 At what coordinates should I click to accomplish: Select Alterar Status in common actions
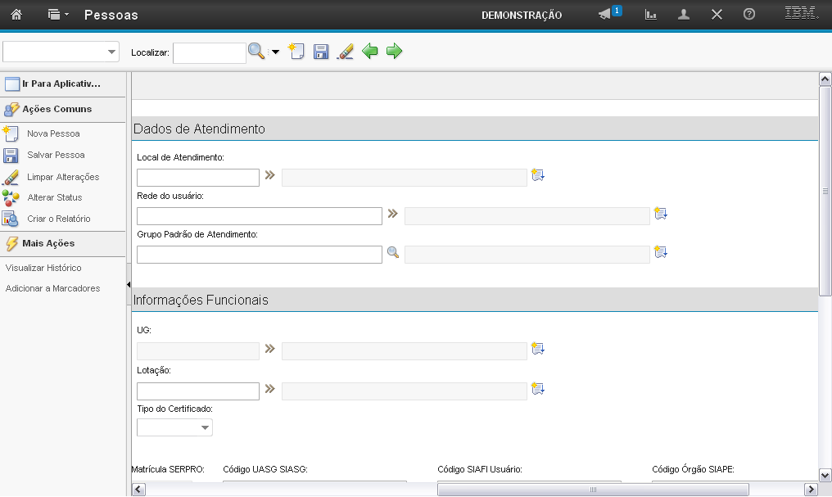tap(54, 197)
